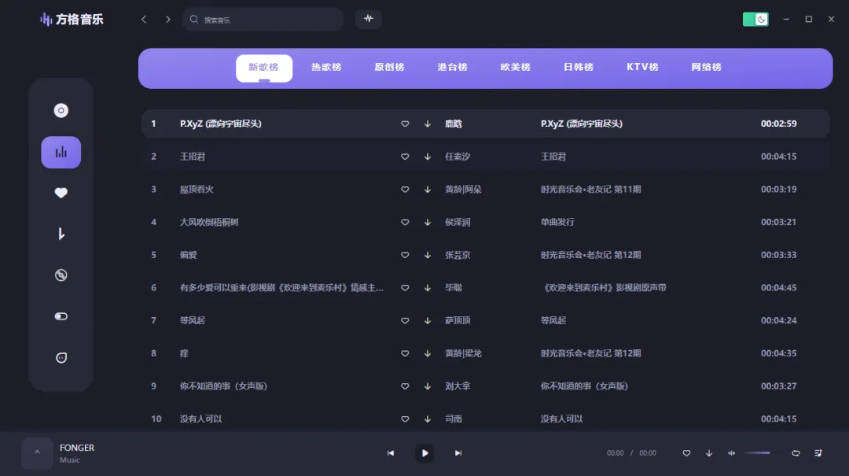Open the play queue list
The height and width of the screenshot is (476, 849).
818,453
